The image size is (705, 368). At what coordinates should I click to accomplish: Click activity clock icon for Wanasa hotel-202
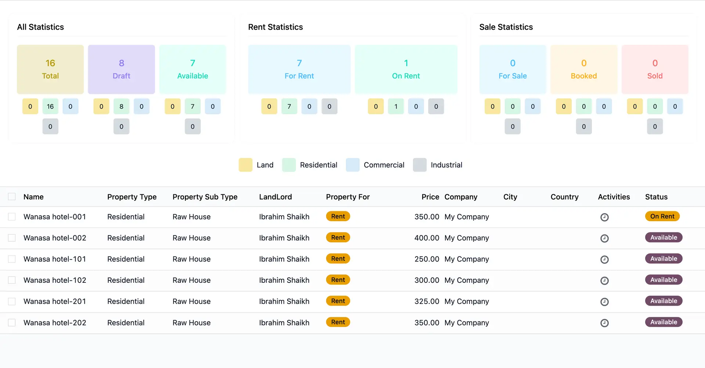click(604, 323)
